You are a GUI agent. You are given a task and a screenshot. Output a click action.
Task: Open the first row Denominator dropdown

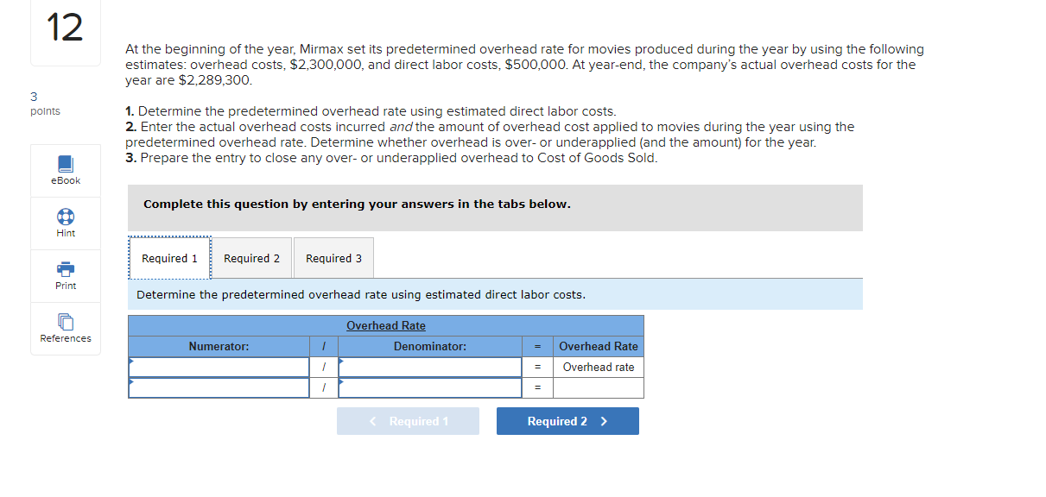coord(429,366)
